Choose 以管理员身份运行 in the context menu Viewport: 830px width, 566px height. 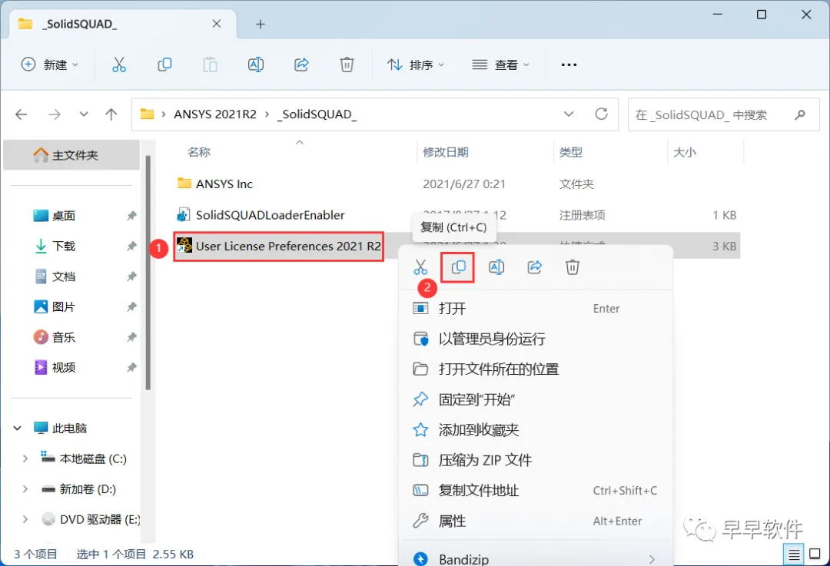pyautogui.click(x=536, y=339)
